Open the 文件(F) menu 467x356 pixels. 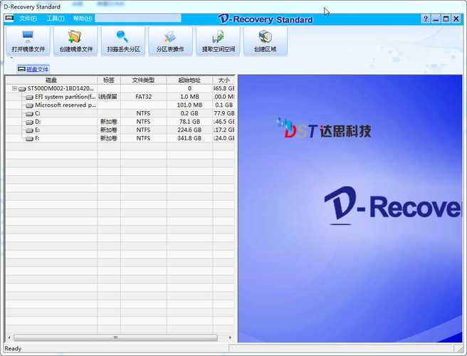coord(28,19)
